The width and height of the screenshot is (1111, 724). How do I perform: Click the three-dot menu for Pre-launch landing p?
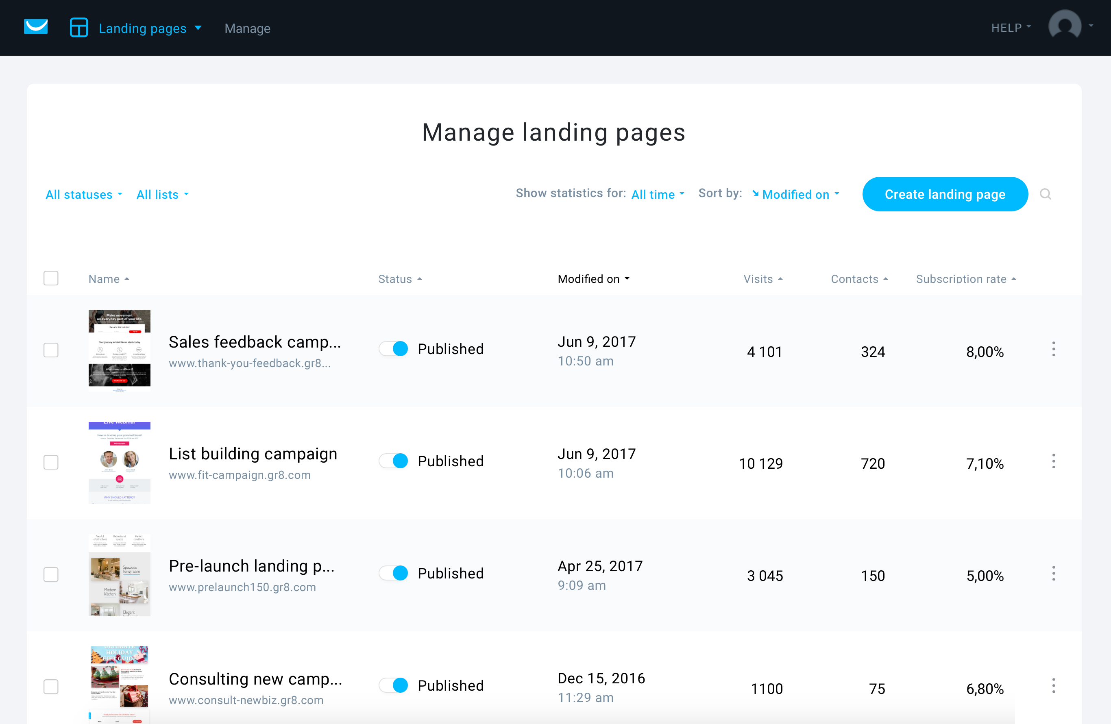pos(1054,575)
